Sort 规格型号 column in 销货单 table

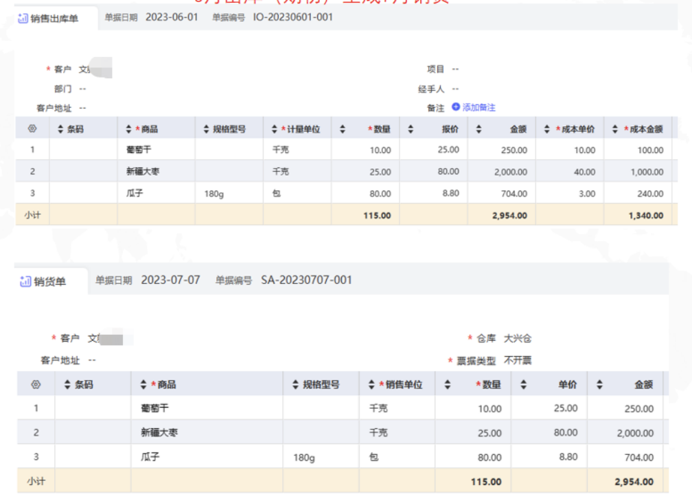(296, 385)
